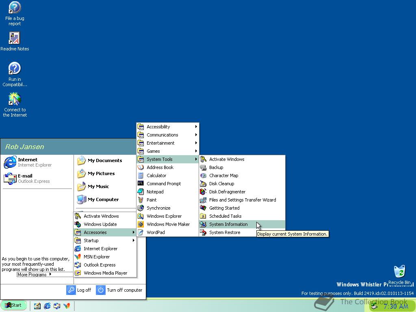Select Windows Media Player menu entry

tap(105, 273)
